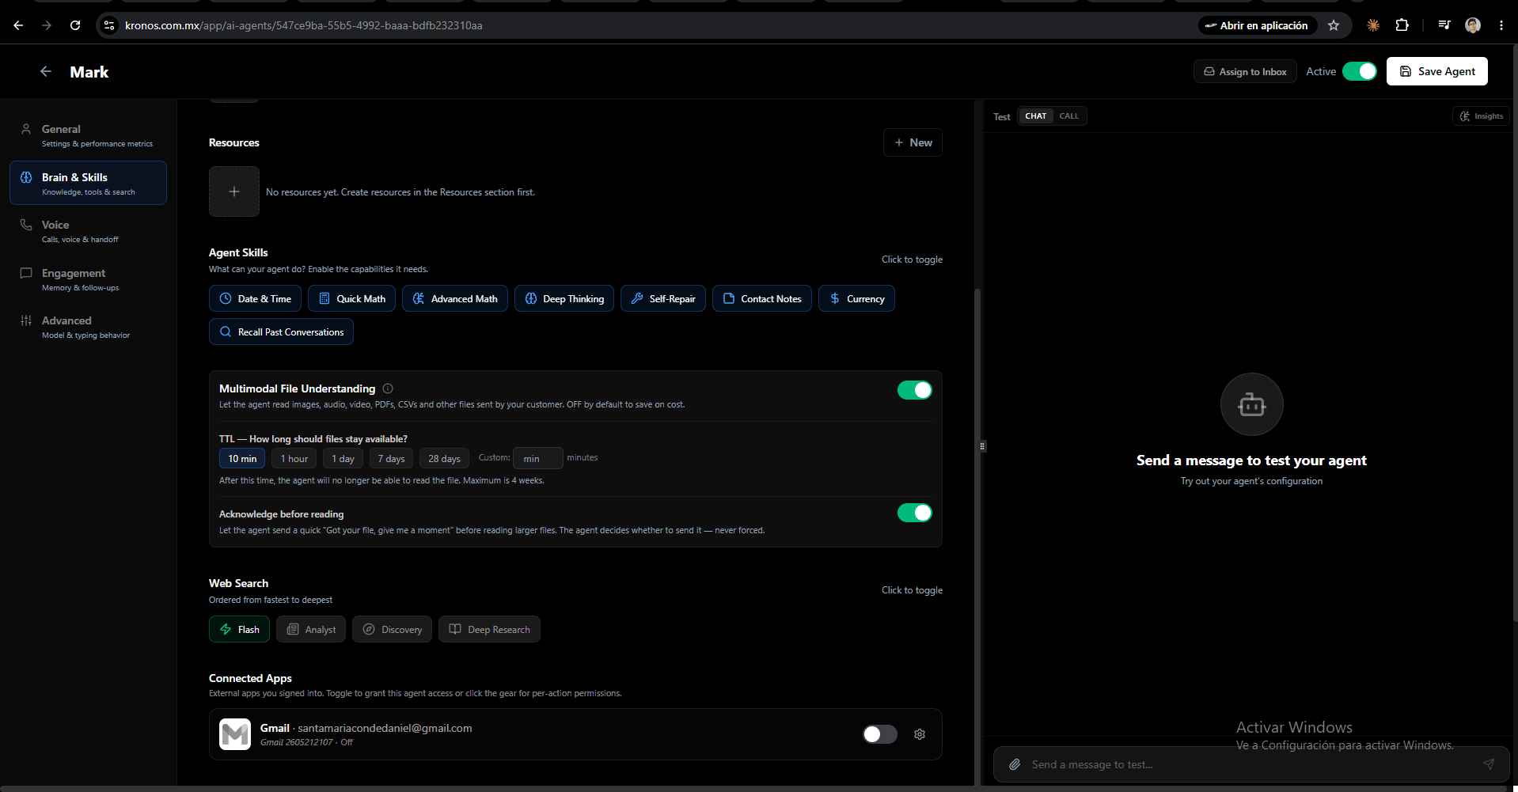Click the plus tile to add a resource

point(234,191)
